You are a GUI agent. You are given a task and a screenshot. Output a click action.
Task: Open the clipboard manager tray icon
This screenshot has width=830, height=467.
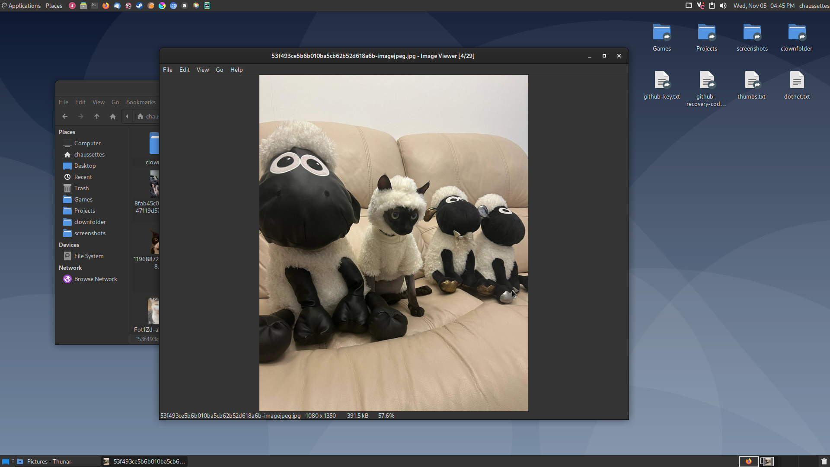click(712, 6)
